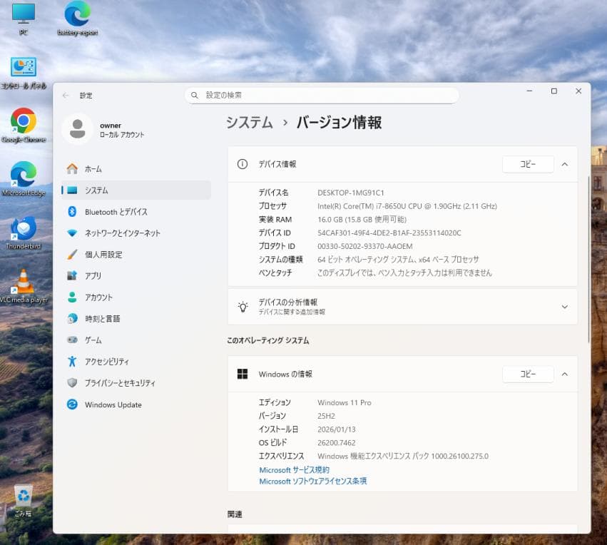Click the 関連 section heading

click(x=235, y=514)
